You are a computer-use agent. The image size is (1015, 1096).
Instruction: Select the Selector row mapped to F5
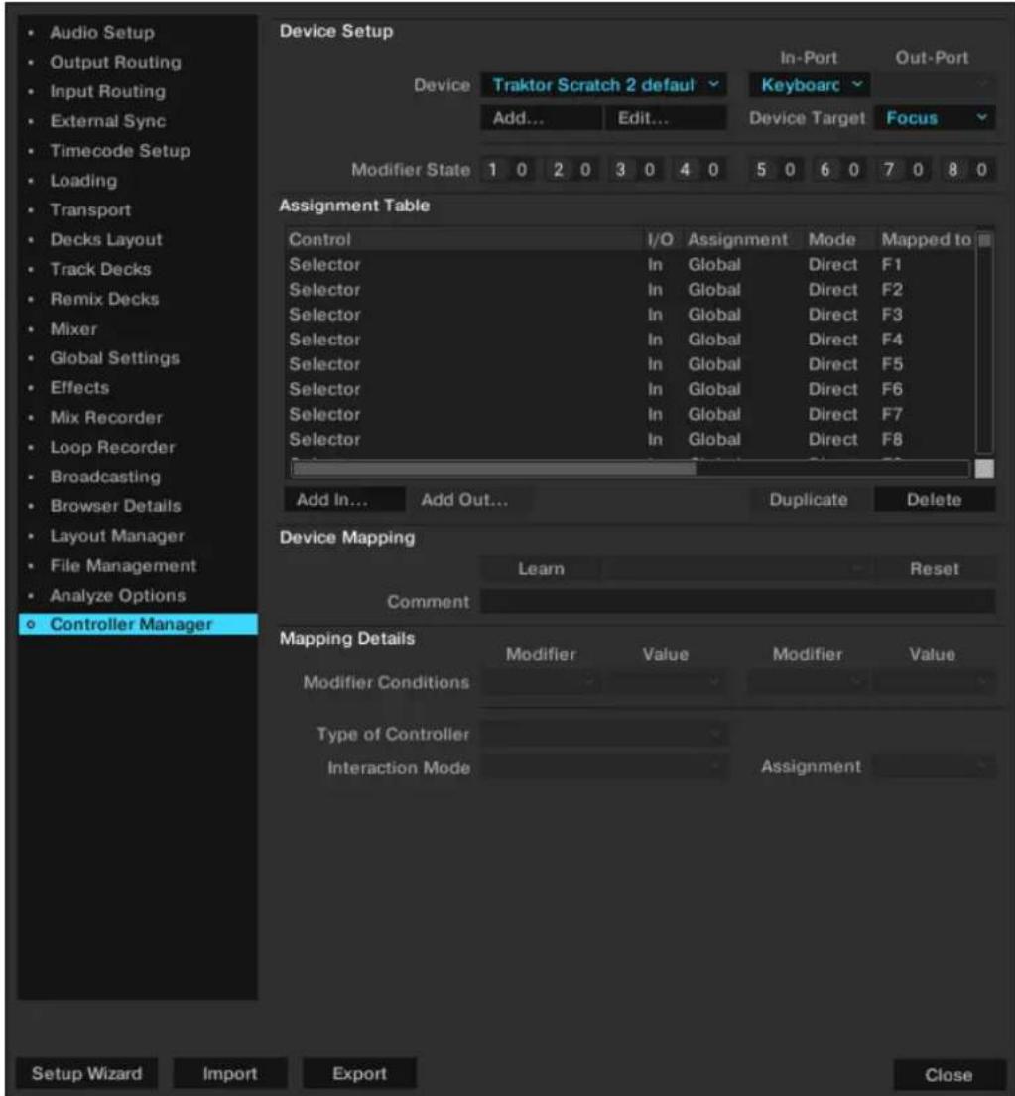click(x=630, y=364)
